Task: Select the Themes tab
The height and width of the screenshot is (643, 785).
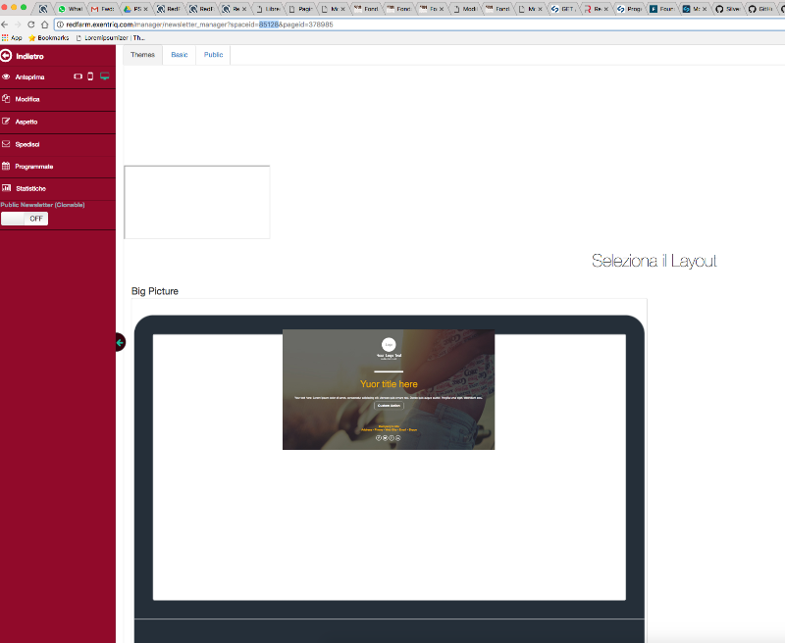Action: pos(142,55)
